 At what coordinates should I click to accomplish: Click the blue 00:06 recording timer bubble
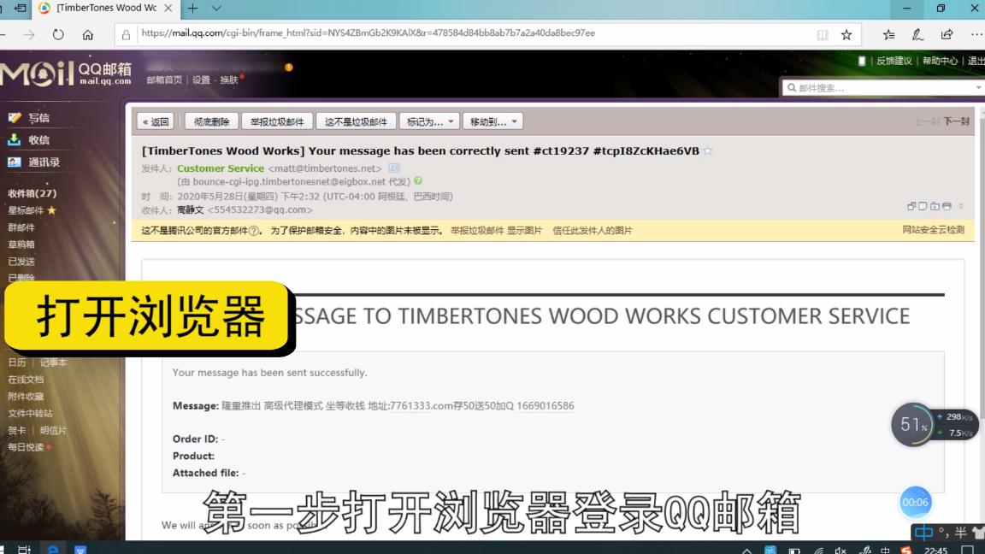click(x=915, y=502)
